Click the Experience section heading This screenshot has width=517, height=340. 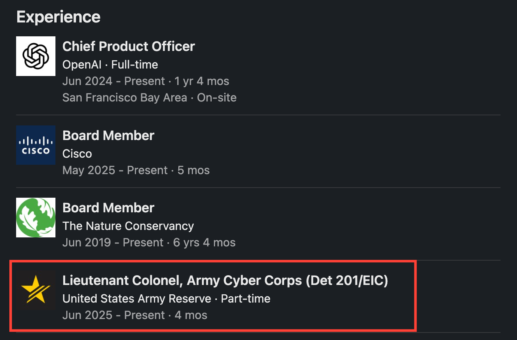(58, 17)
